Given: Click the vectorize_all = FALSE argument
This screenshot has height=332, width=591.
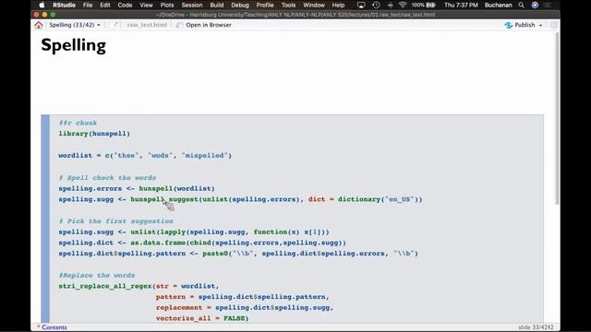Looking at the screenshot, I should 202,318.
